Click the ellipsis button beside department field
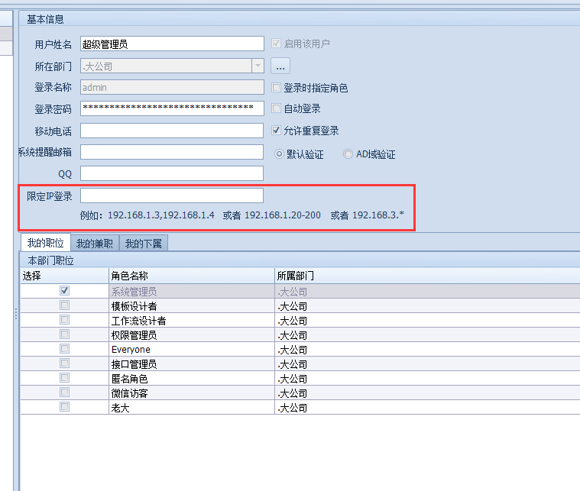580x491 pixels. coord(280,66)
